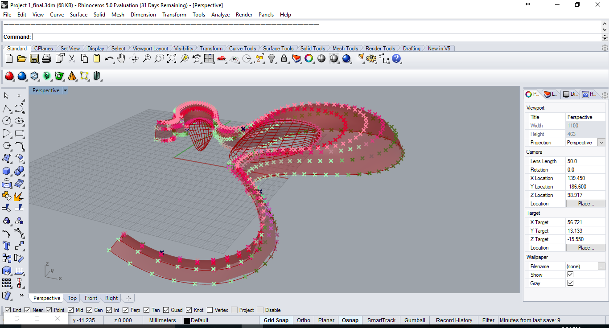The image size is (609, 328).
Task: Click the Lock objects padlock icon
Action: [x=284, y=59]
